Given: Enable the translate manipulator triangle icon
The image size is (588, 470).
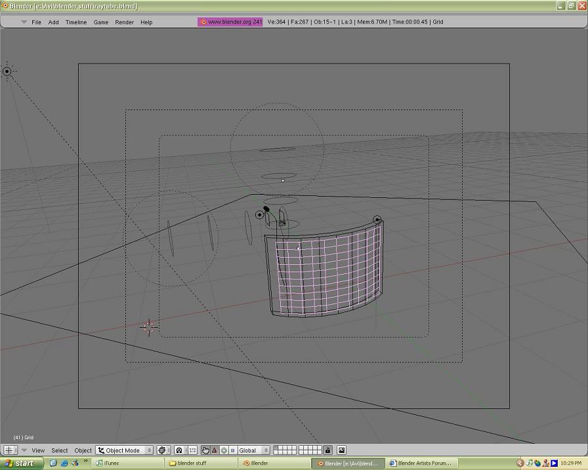Looking at the screenshot, I should 214,450.
